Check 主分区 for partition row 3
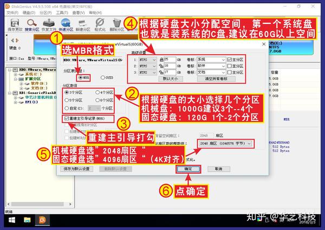This screenshot has height=230, width=325. click(x=229, y=72)
